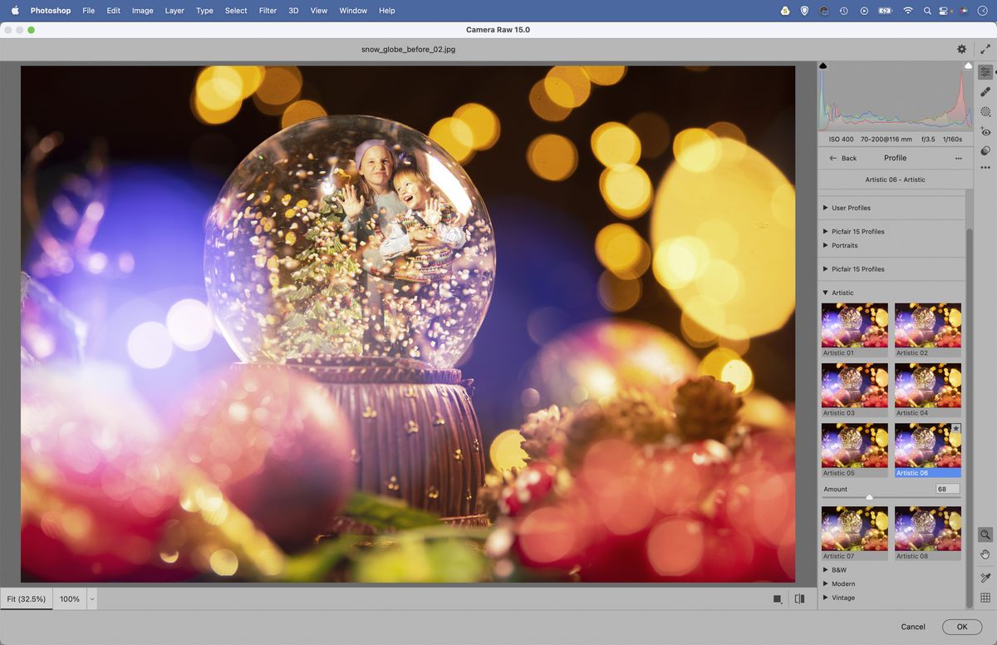Image resolution: width=997 pixels, height=645 pixels.
Task: Toggle full screen mode arrow icon
Action: [985, 49]
